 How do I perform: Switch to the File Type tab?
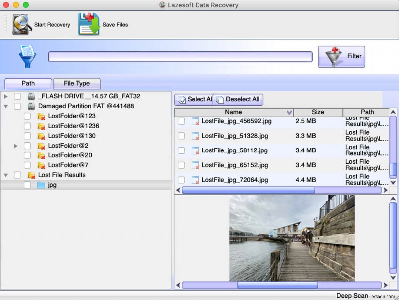(x=77, y=83)
